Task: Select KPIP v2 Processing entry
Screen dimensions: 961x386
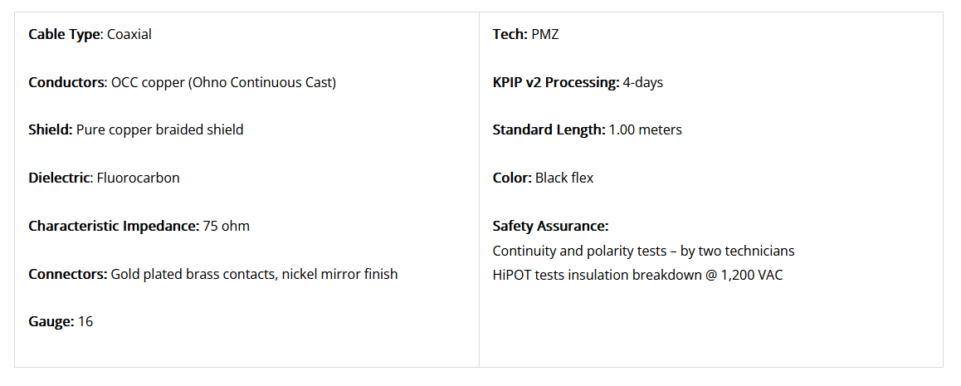Action: pyautogui.click(x=578, y=82)
